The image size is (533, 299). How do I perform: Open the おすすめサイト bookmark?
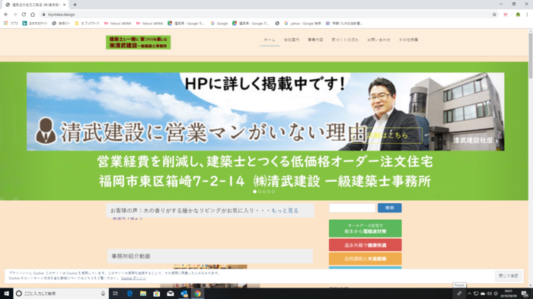pos(35,24)
